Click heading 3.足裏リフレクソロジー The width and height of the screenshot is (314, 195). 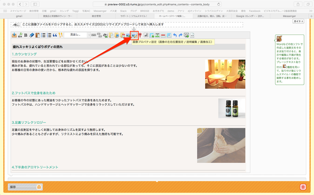29,122
